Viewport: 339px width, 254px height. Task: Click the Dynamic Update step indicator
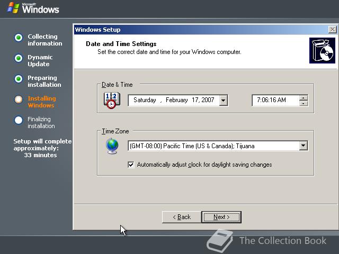(19, 58)
